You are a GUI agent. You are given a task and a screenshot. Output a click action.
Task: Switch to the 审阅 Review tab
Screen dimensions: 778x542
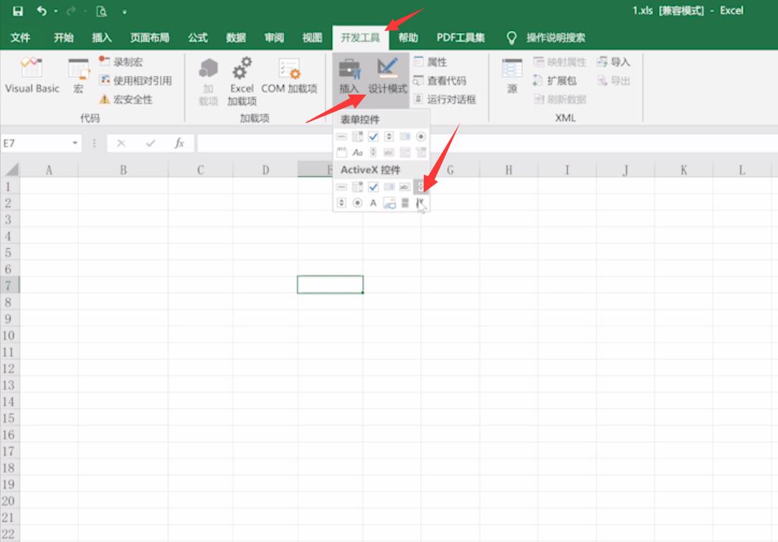click(274, 38)
